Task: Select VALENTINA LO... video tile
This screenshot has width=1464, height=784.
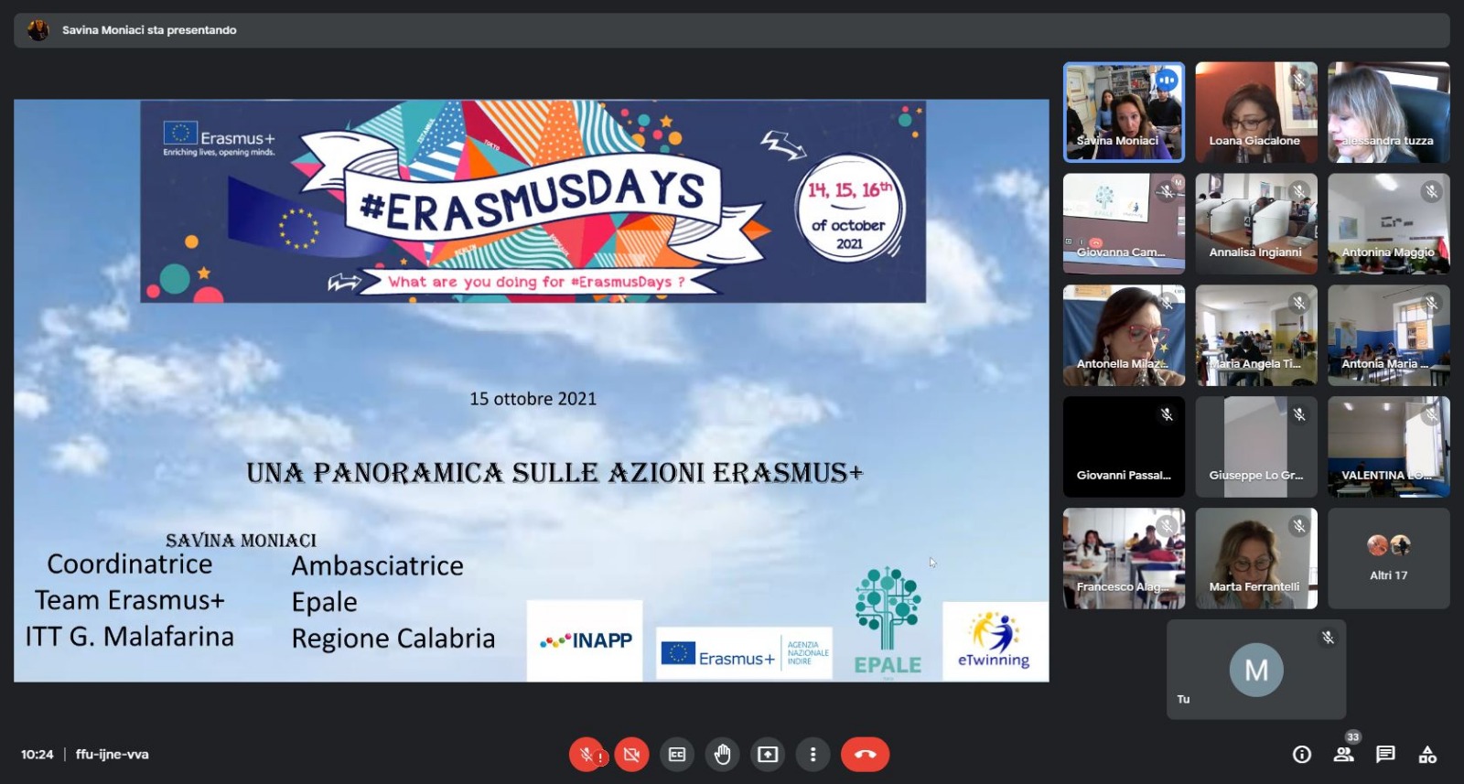Action: coord(1389,447)
